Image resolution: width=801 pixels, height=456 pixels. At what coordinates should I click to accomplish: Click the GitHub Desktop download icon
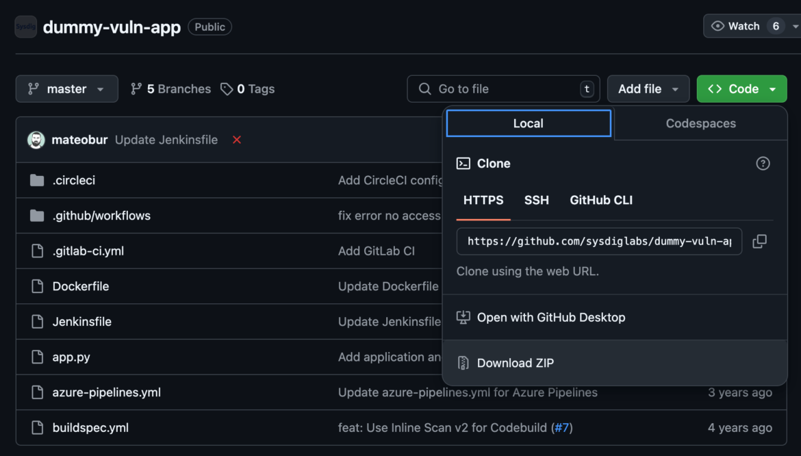[463, 317]
